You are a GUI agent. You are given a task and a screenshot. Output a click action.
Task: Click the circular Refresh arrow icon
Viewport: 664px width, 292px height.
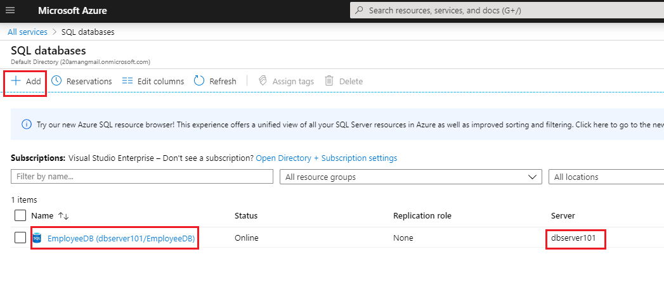coord(199,80)
